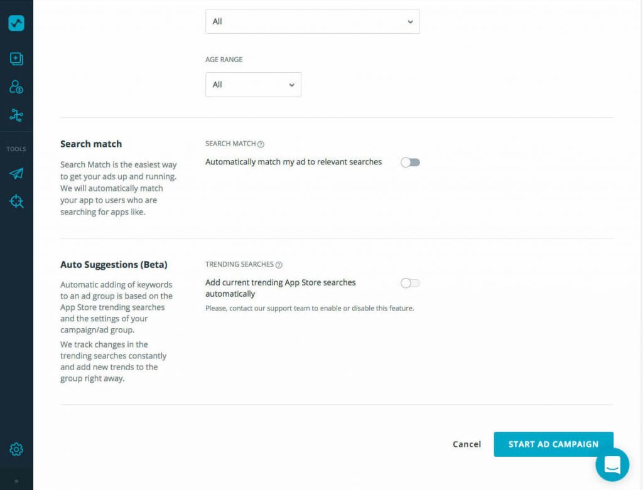Open the automation flow sidebar icon
This screenshot has width=643, height=490.
pyautogui.click(x=16, y=115)
